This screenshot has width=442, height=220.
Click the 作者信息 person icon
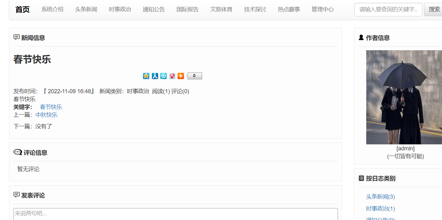click(361, 37)
